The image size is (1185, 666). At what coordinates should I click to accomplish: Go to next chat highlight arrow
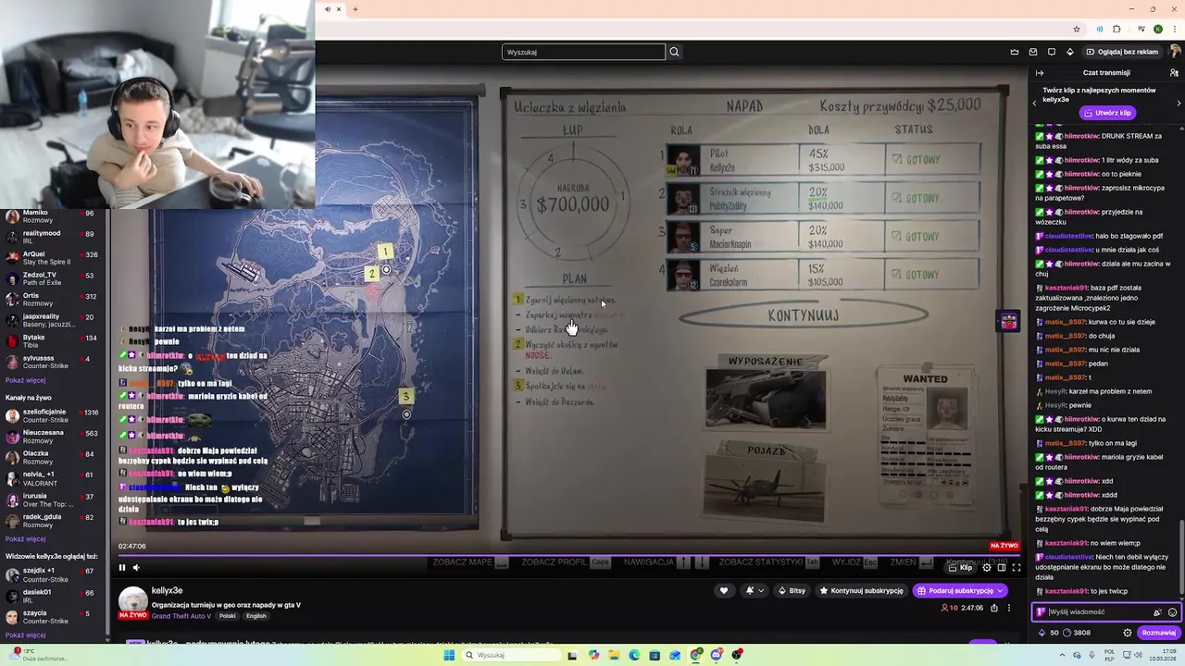[x=1179, y=103]
